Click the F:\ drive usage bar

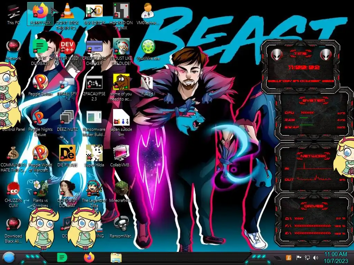tap(313, 226)
